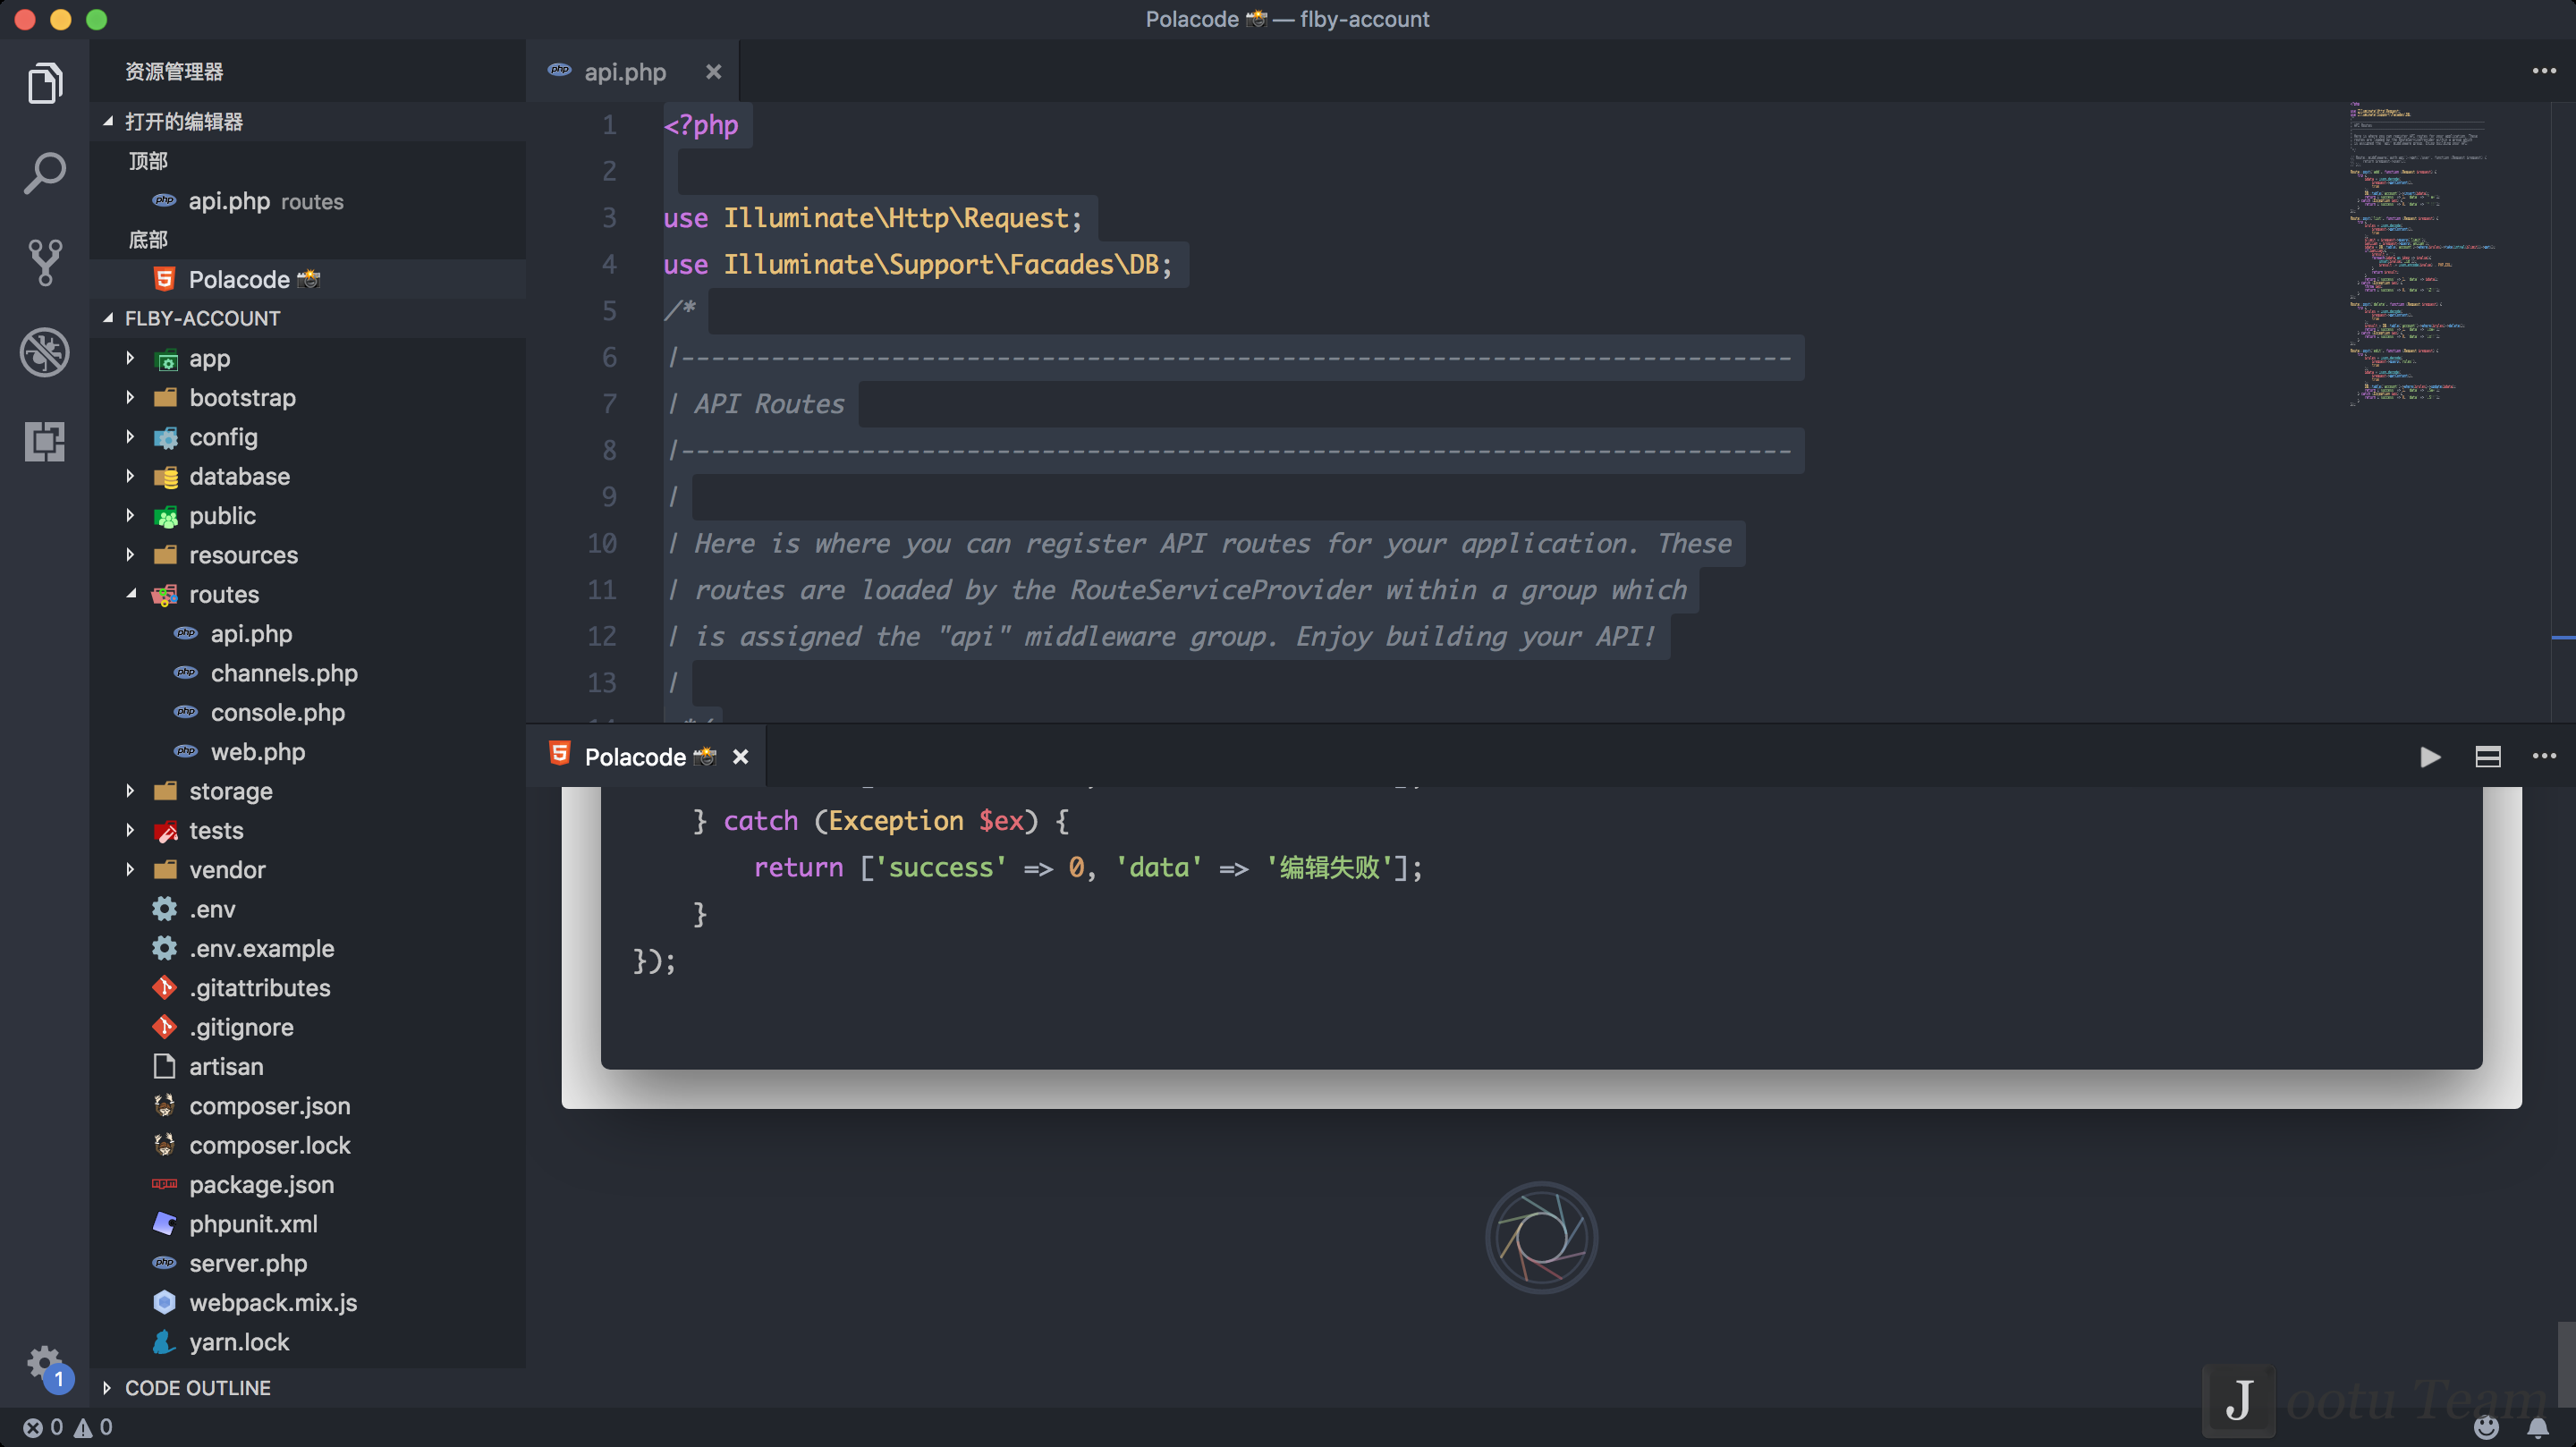Image resolution: width=2576 pixels, height=1447 pixels.
Task: Click the errors and warnings status indicator
Action: (x=68, y=1427)
